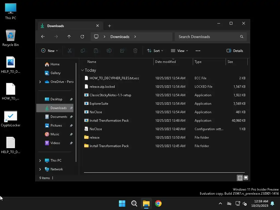The width and height of the screenshot is (280, 210).
Task: Select ExplorerSuite application row
Action: pos(164,104)
